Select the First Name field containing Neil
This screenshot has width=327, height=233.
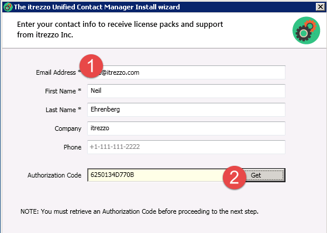pyautogui.click(x=186, y=91)
